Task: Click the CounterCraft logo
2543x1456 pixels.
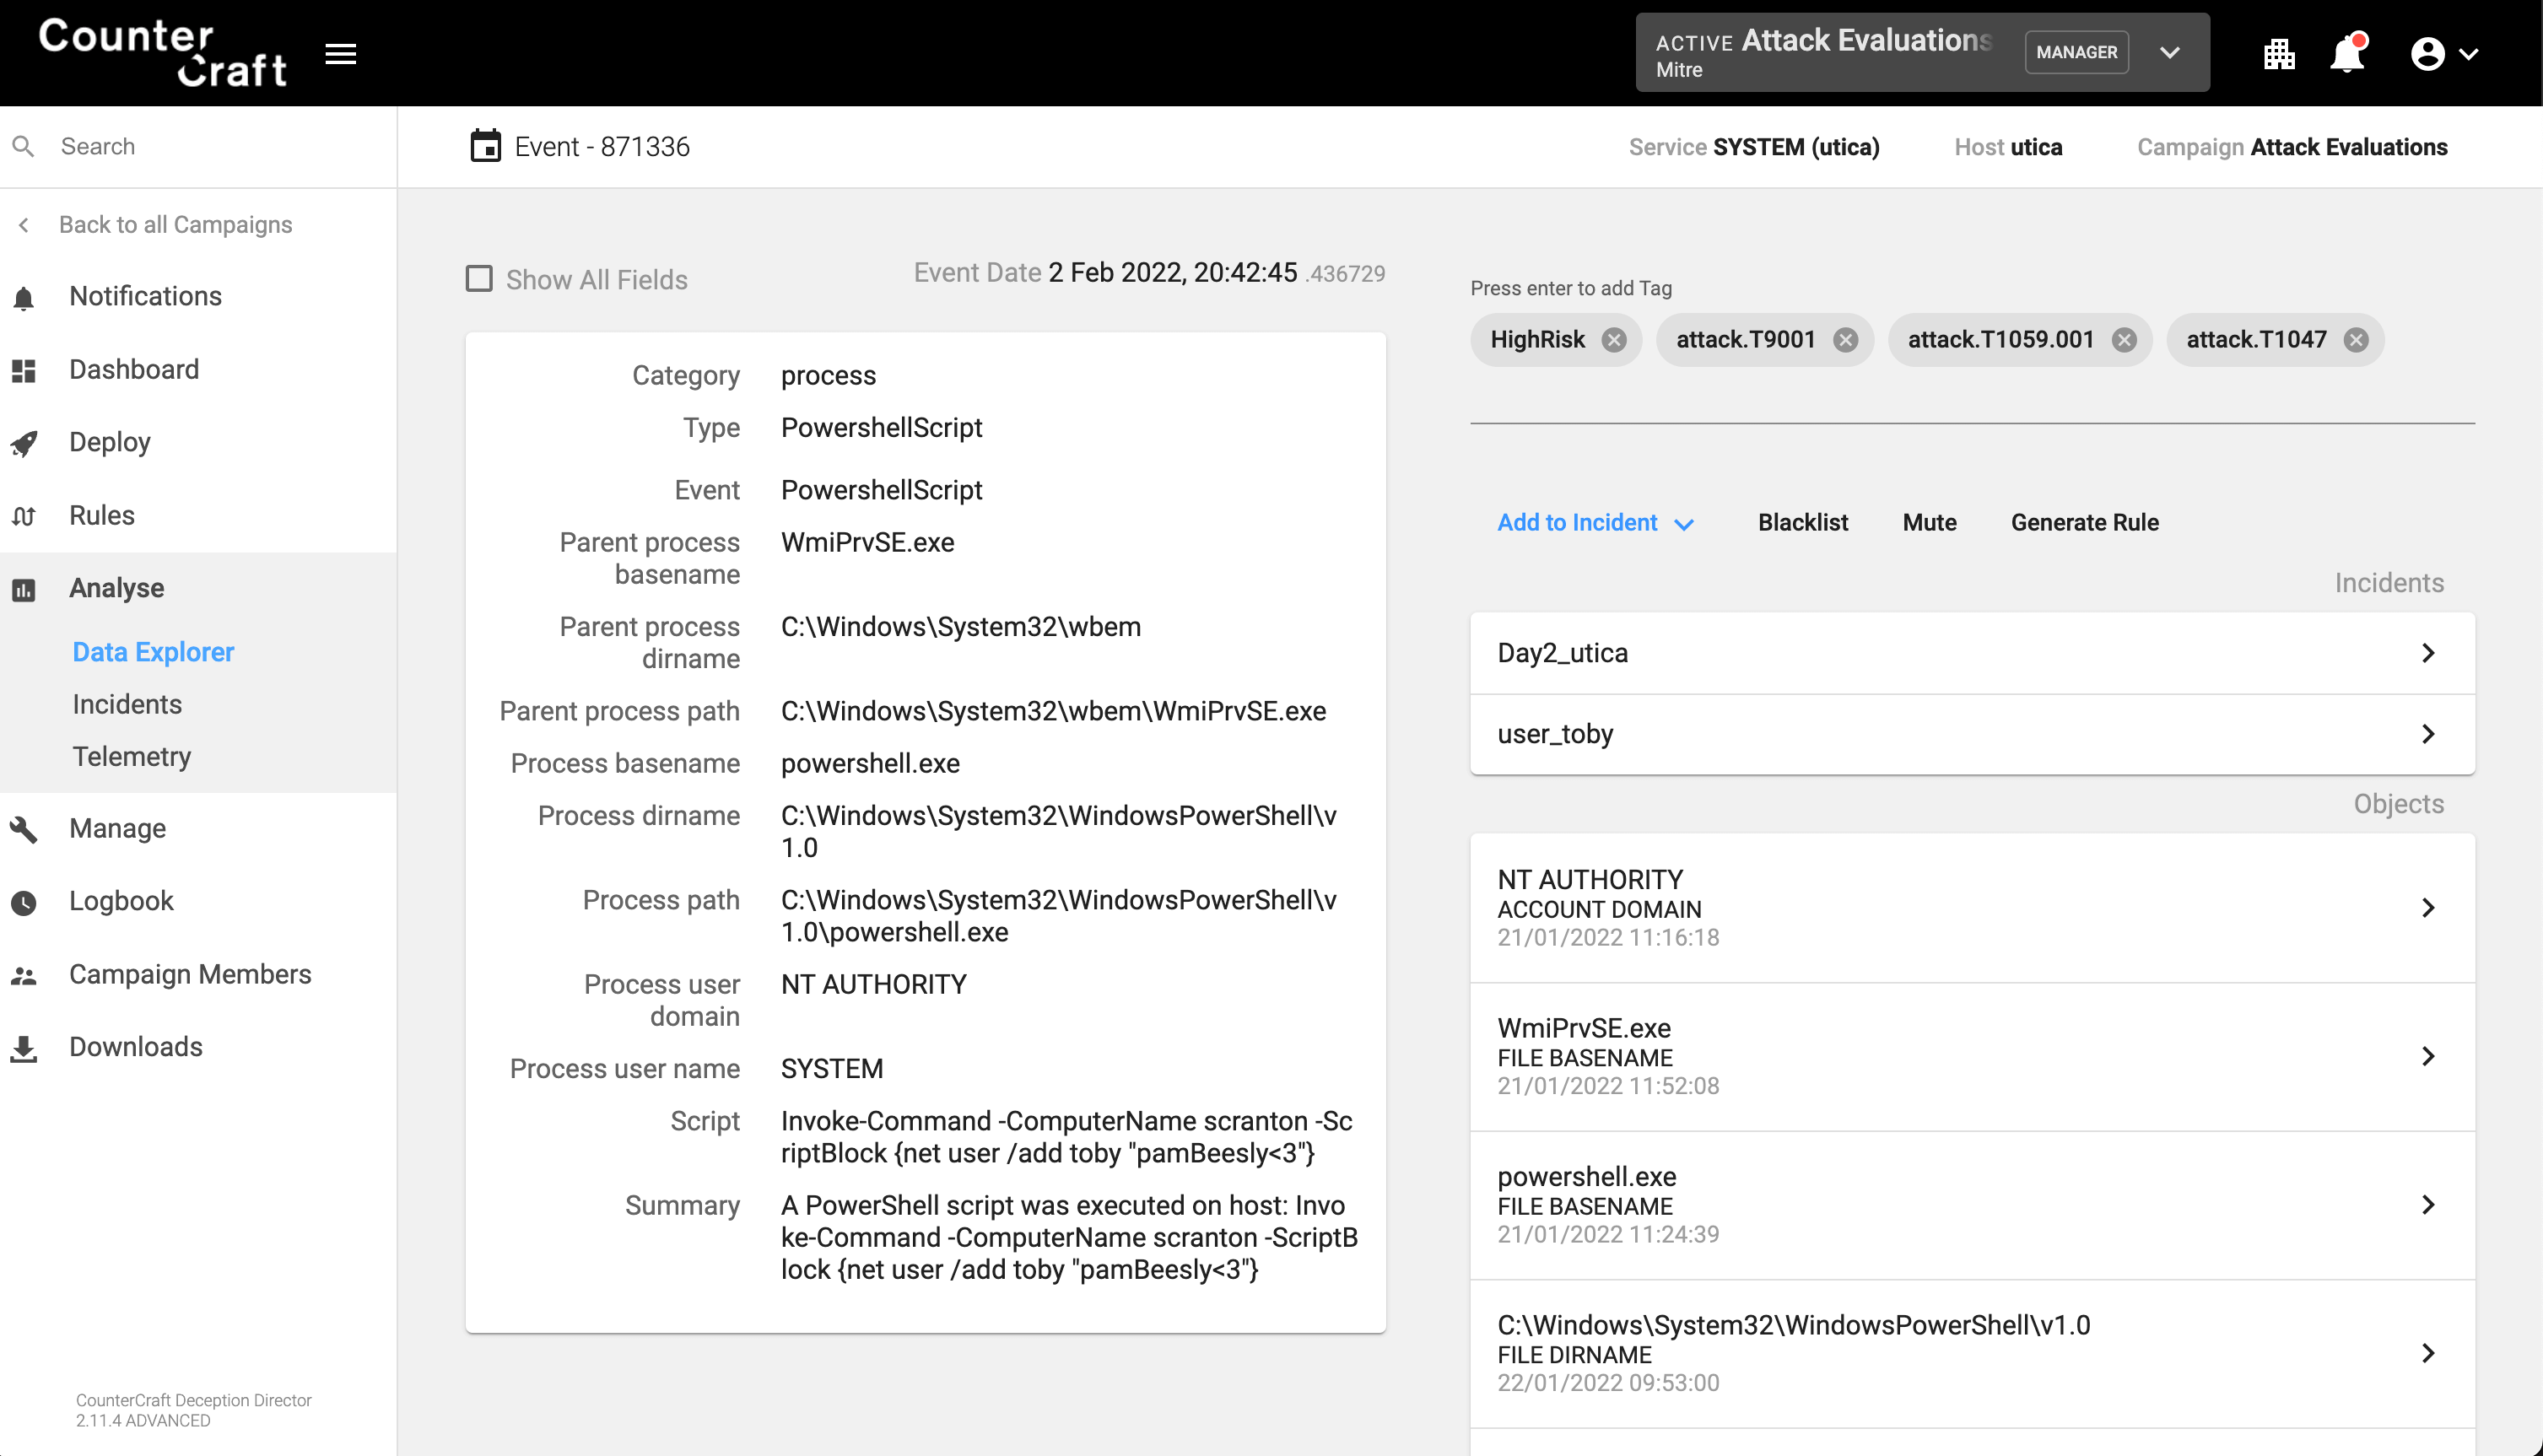Action: point(163,53)
